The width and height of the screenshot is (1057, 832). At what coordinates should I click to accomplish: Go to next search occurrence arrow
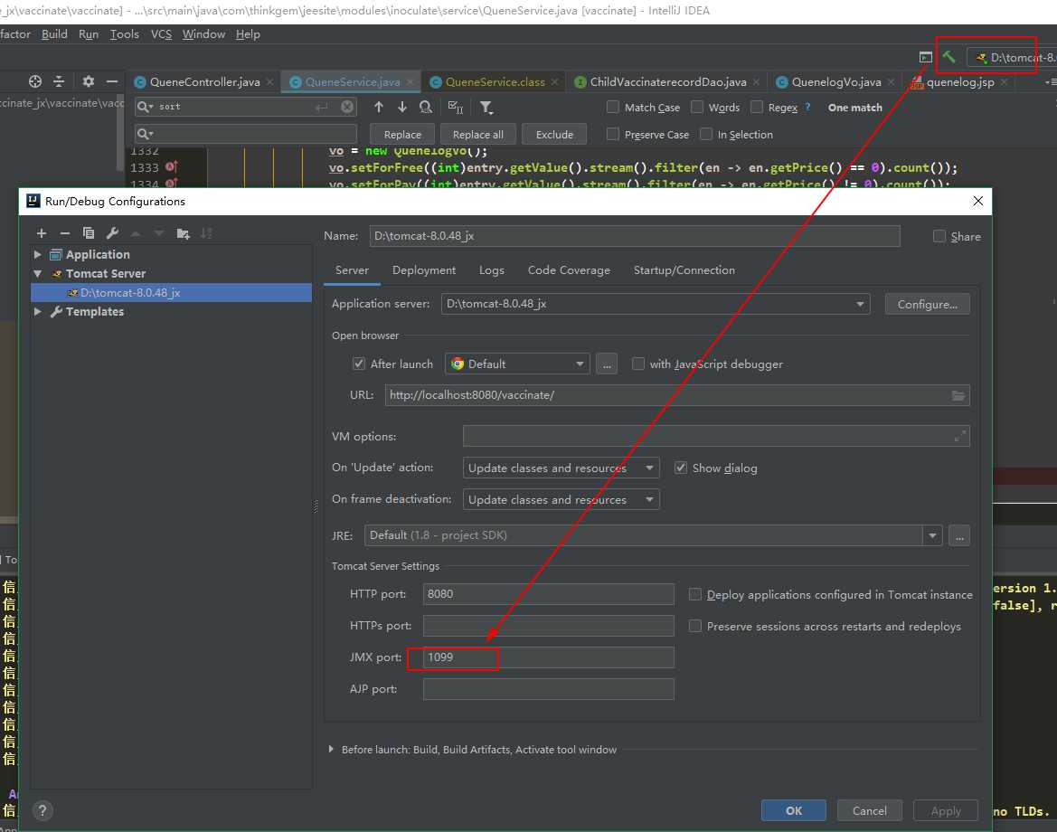401,107
